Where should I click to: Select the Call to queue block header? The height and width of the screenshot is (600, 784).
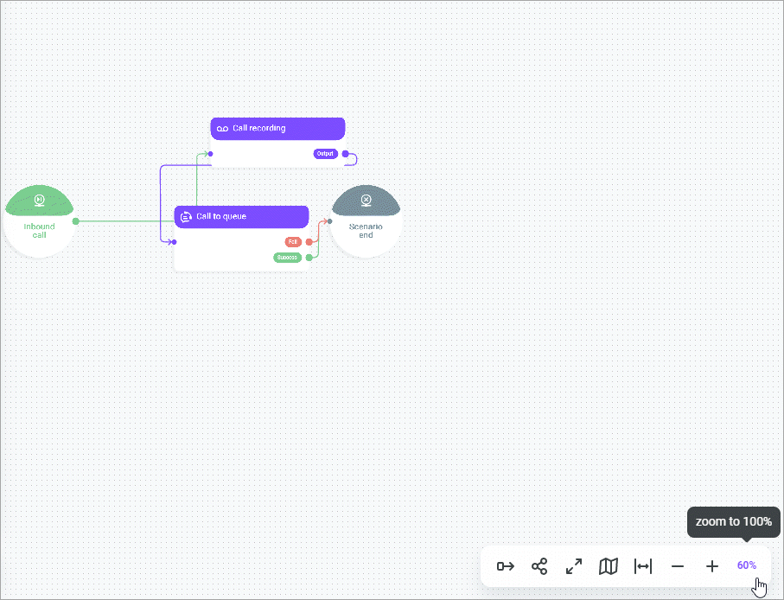[x=241, y=216]
